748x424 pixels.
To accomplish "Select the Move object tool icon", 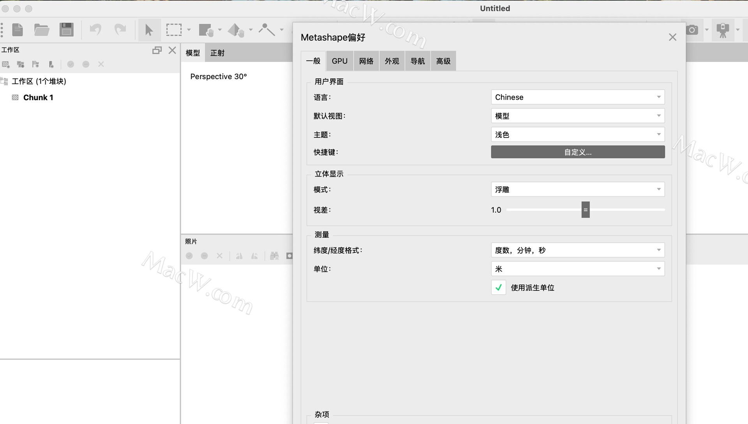I will click(x=236, y=30).
